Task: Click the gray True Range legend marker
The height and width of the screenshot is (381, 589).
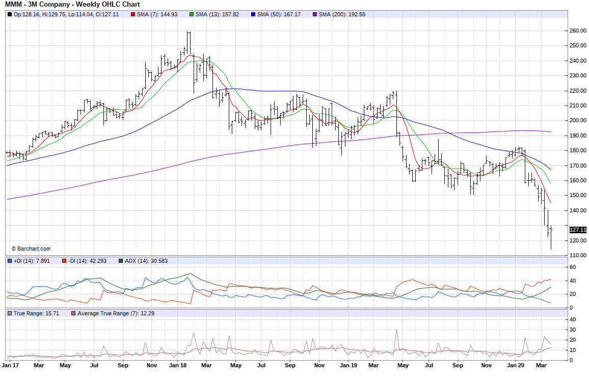Action: click(x=10, y=313)
